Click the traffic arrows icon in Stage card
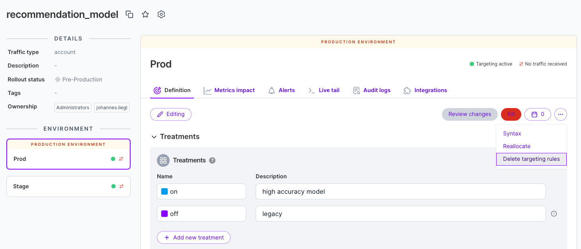This screenshot has width=581, height=249. [x=121, y=186]
